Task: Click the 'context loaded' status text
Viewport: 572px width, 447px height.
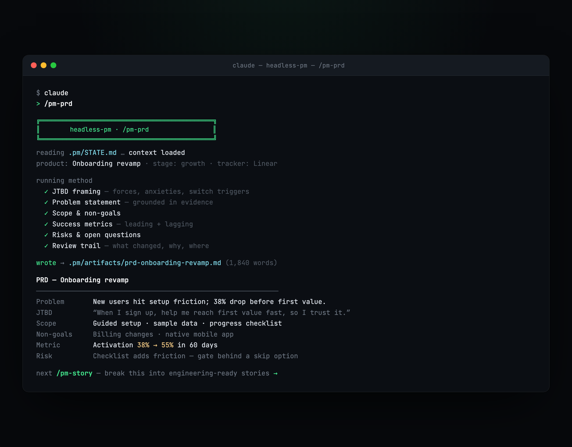Action: tap(157, 152)
